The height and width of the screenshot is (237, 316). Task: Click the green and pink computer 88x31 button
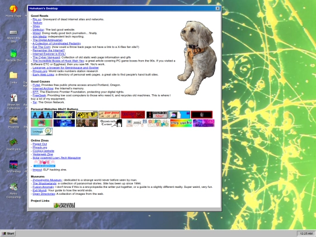[x=42, y=123]
